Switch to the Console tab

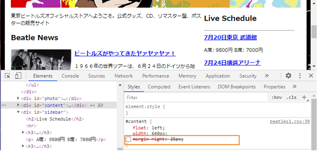pyautogui.click(x=70, y=76)
